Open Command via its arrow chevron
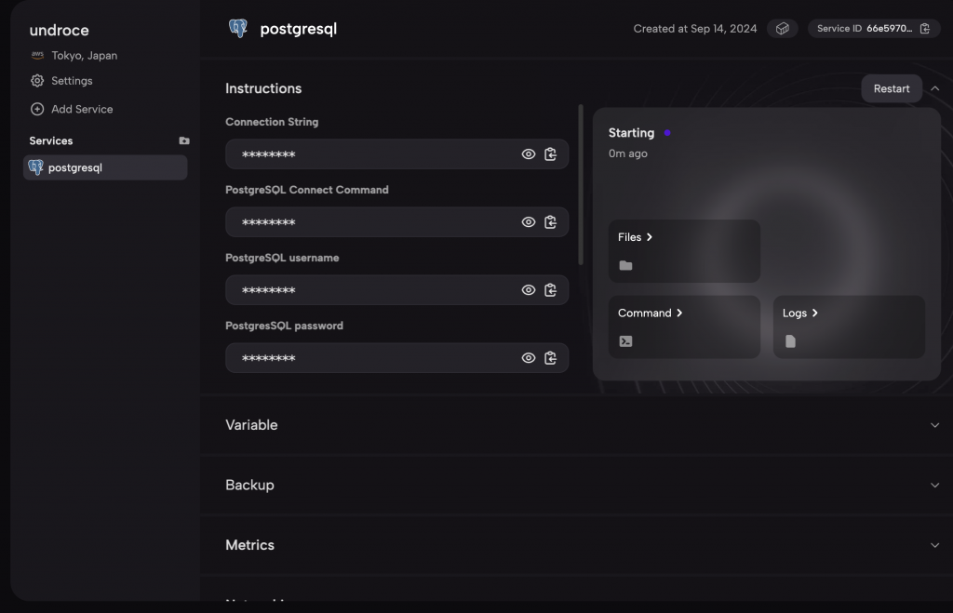 click(x=679, y=313)
